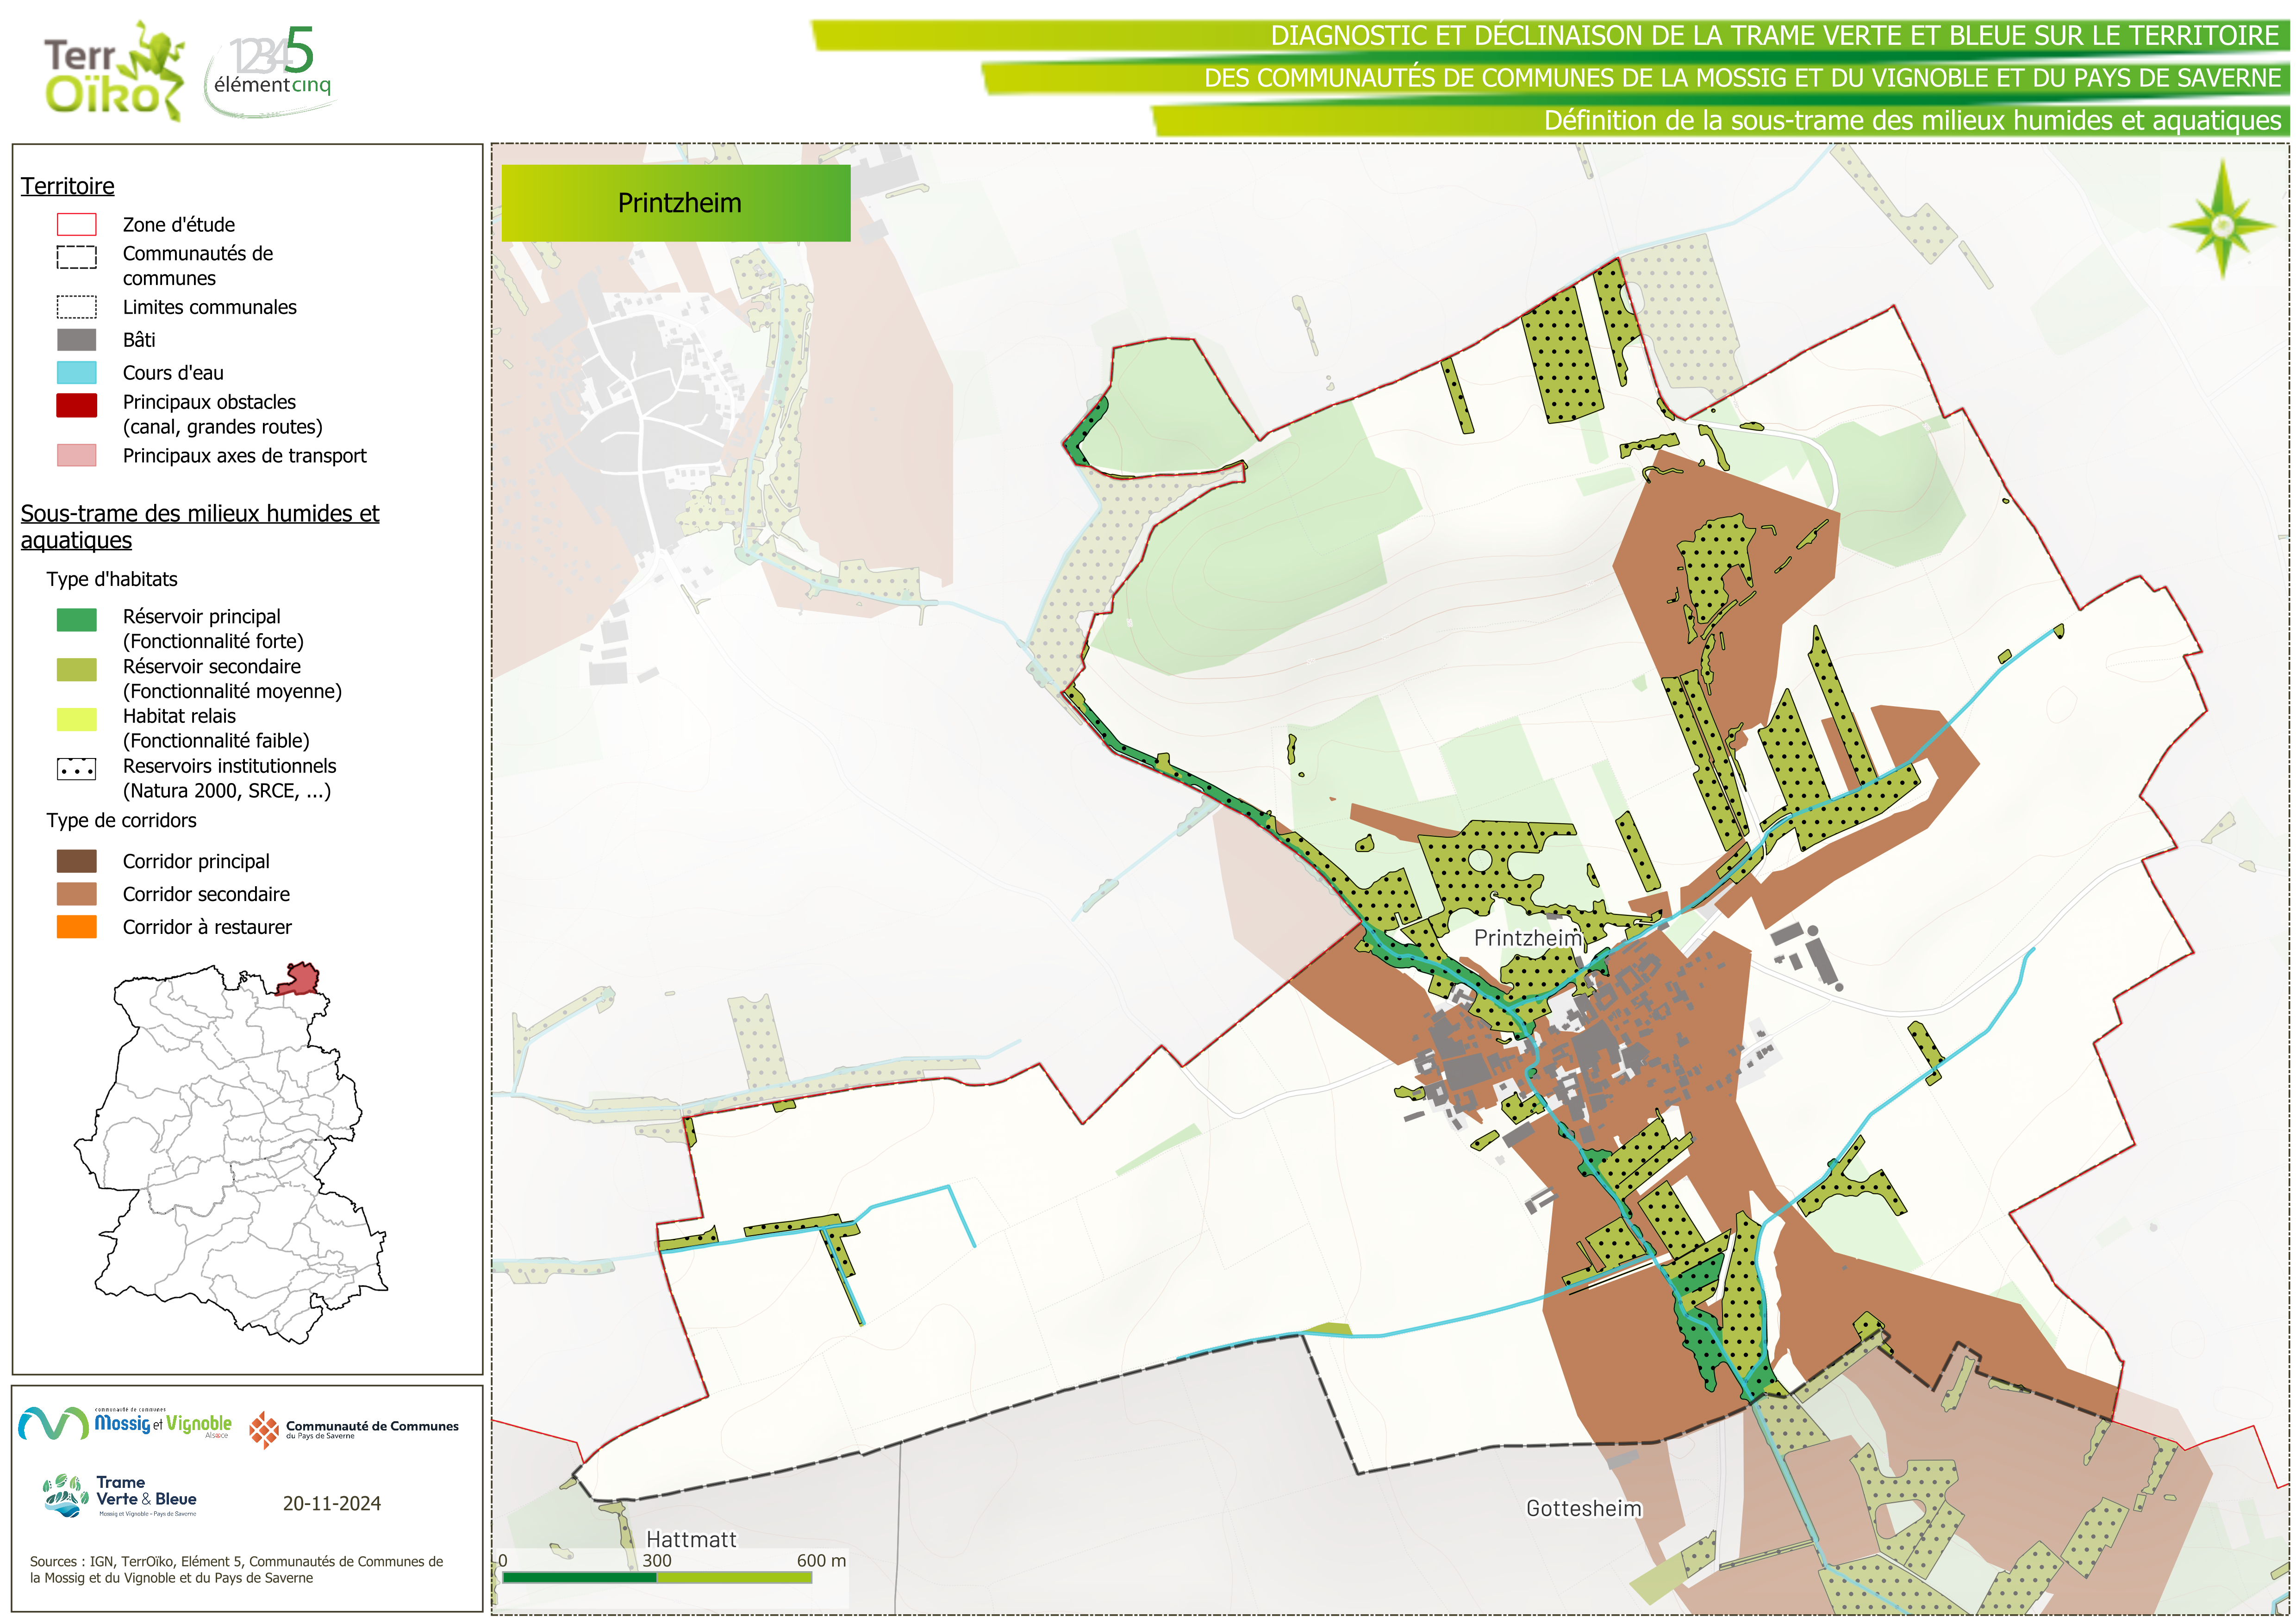Click the Mossig et Vignoble logo
The width and height of the screenshot is (2296, 1623).
[x=125, y=1423]
